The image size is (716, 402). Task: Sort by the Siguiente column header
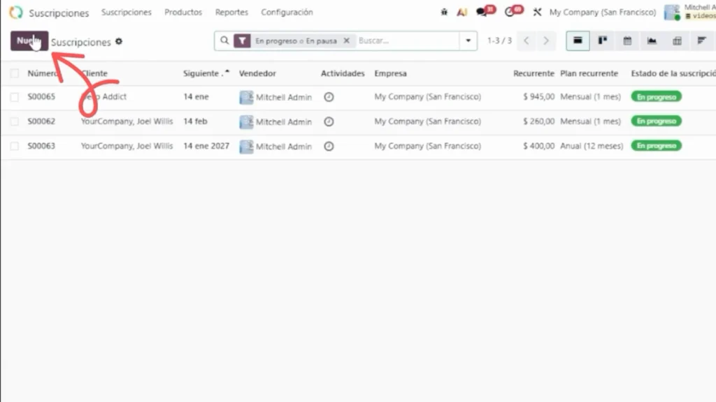coord(202,73)
